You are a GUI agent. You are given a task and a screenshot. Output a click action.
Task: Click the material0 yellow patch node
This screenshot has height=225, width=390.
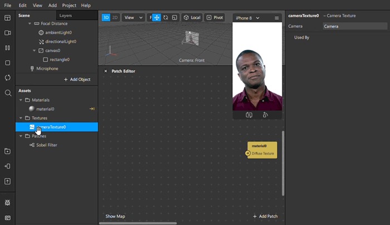pos(262,150)
